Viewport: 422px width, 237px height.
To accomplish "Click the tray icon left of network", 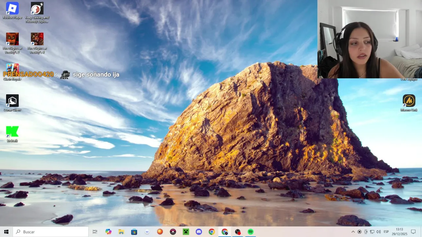I will [366, 232].
